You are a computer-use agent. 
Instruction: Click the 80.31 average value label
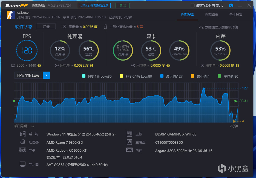(244, 101)
